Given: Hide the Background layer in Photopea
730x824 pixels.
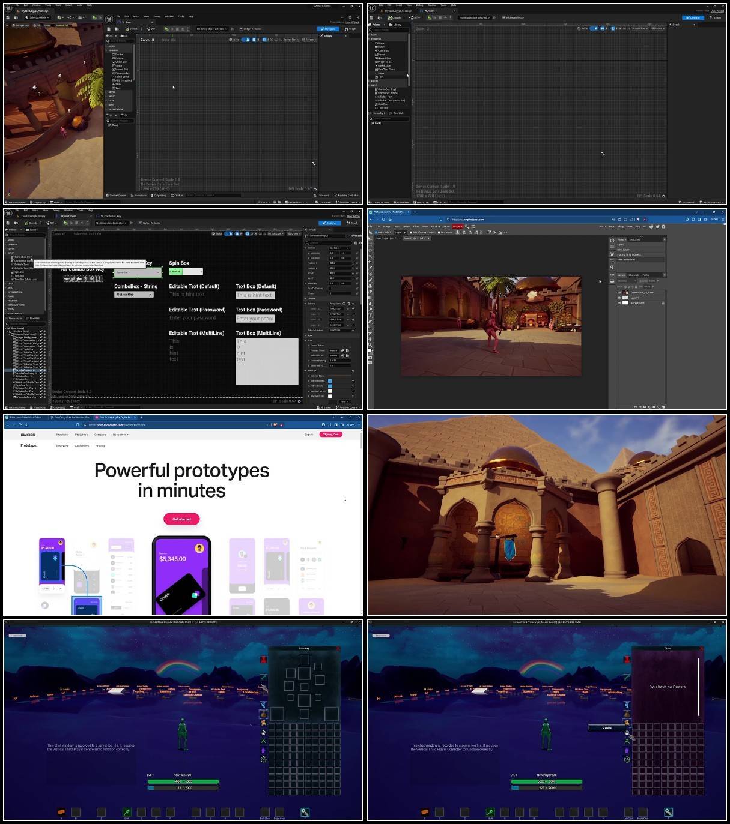Looking at the screenshot, I should [x=619, y=303].
